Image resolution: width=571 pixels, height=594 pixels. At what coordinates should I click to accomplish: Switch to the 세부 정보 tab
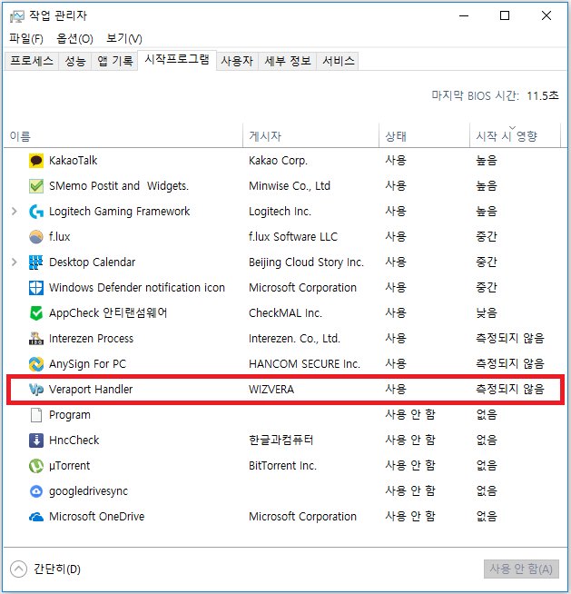[288, 61]
